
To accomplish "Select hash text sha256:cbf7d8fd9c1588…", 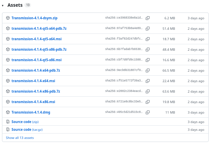I will pos(124,59).
